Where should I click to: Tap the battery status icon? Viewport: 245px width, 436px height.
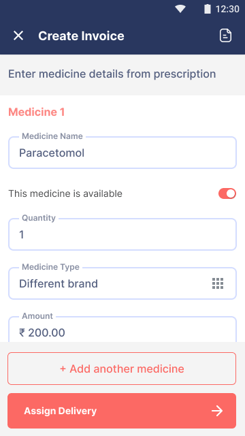point(207,9)
